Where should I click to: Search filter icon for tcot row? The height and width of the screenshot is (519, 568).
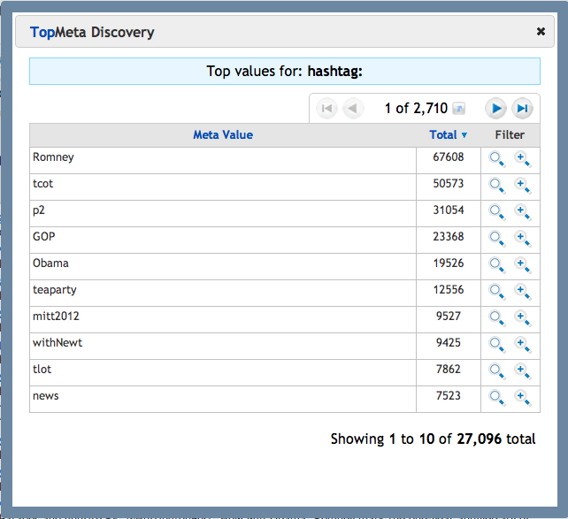[497, 186]
